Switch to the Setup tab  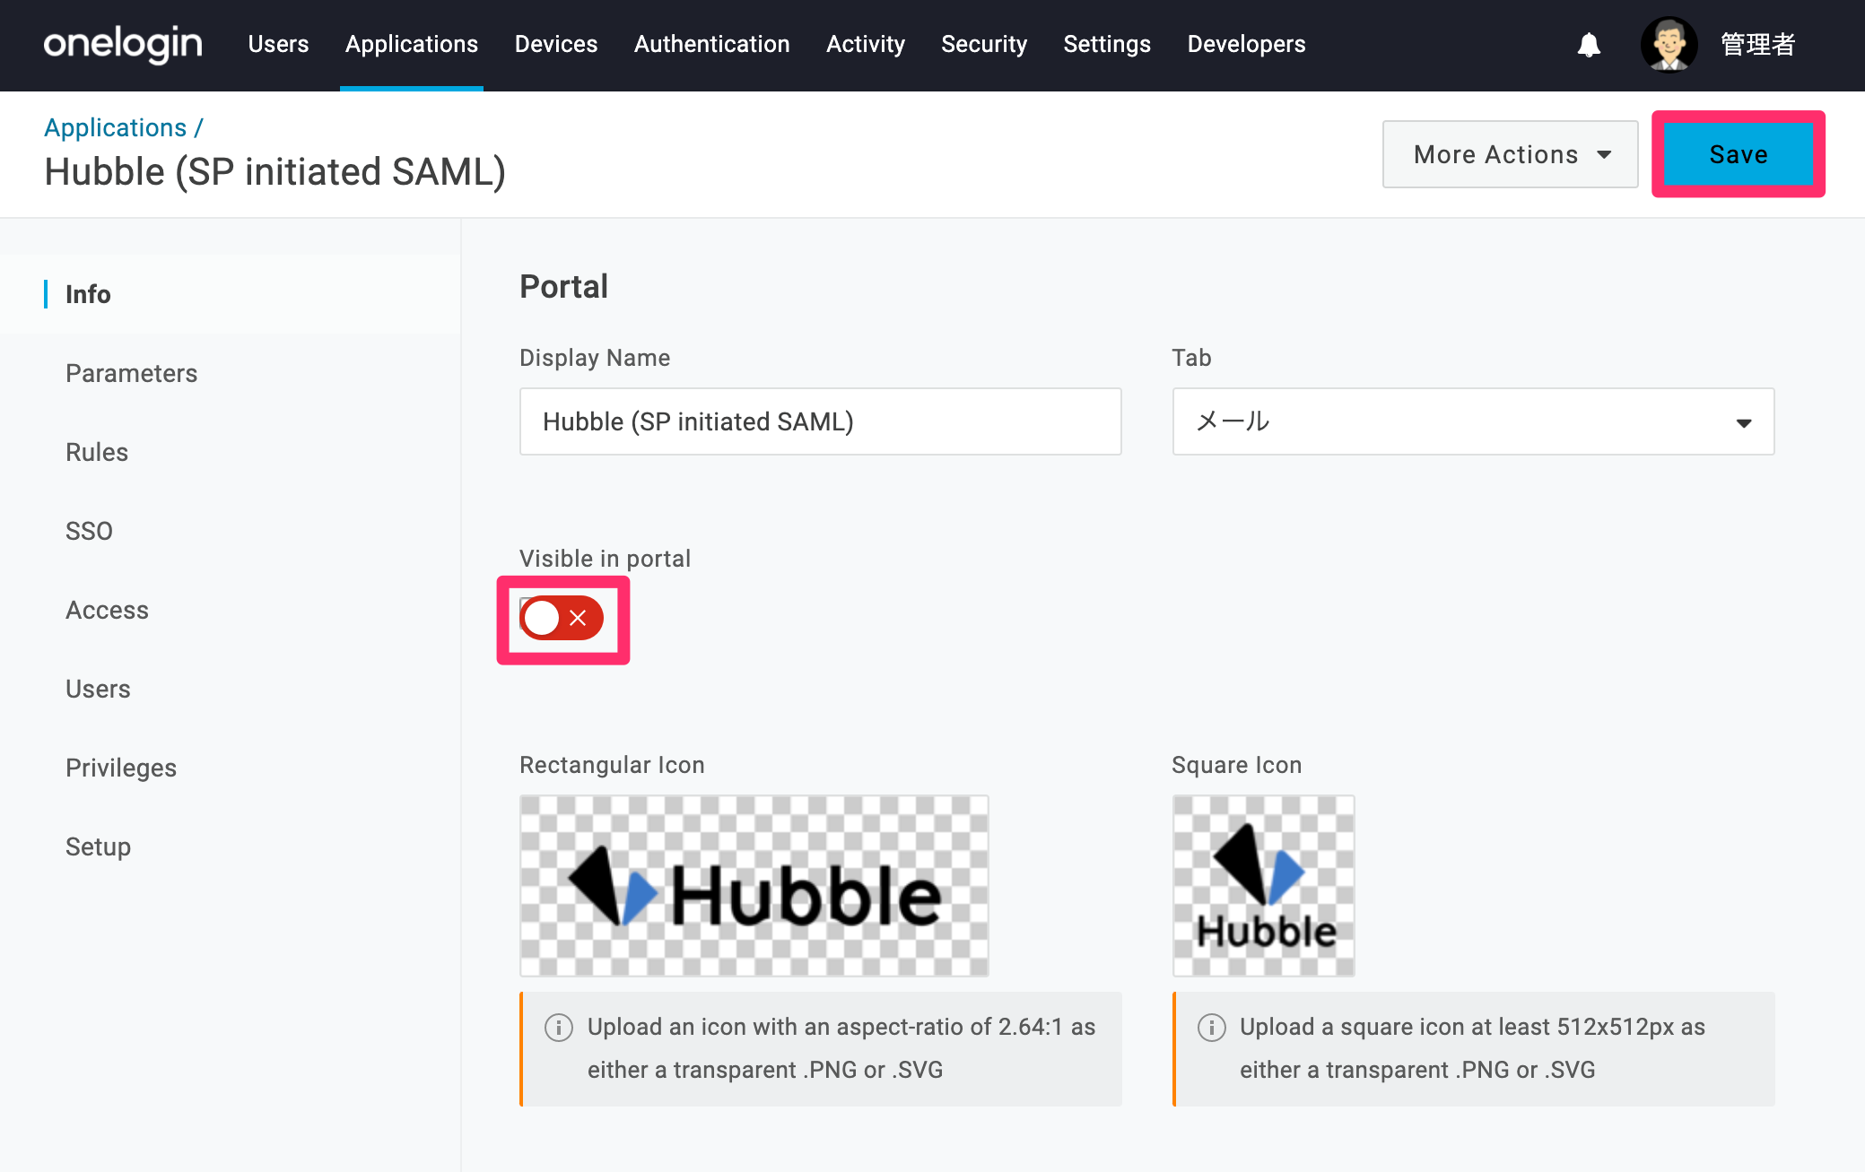pos(98,846)
